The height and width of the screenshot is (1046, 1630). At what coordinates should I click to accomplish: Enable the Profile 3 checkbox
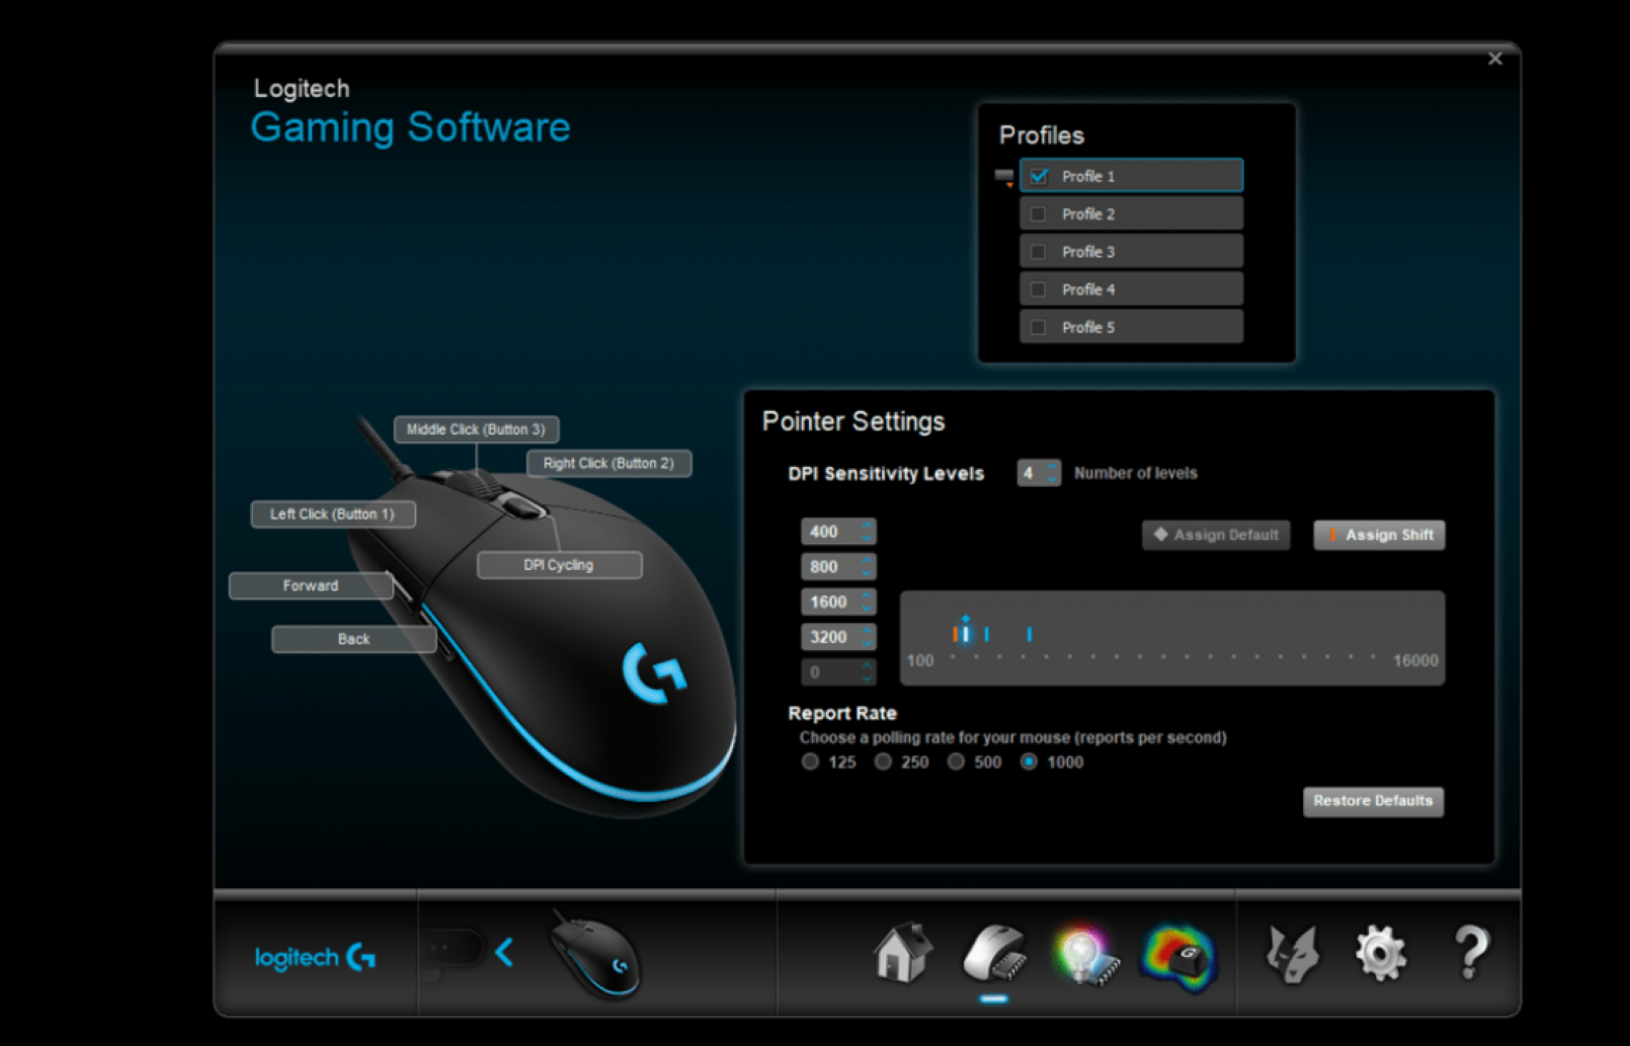pyautogui.click(x=1038, y=252)
